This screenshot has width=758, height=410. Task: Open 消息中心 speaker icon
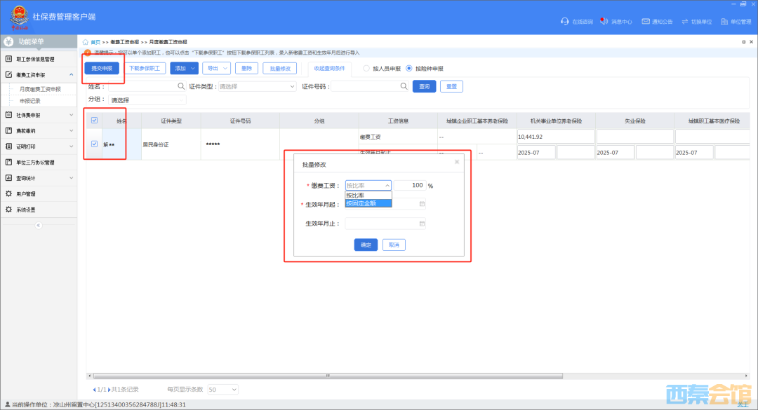tap(603, 22)
